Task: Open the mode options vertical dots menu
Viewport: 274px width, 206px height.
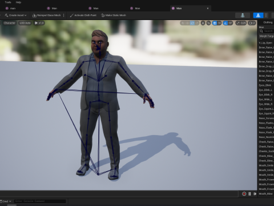Action: tap(266, 15)
